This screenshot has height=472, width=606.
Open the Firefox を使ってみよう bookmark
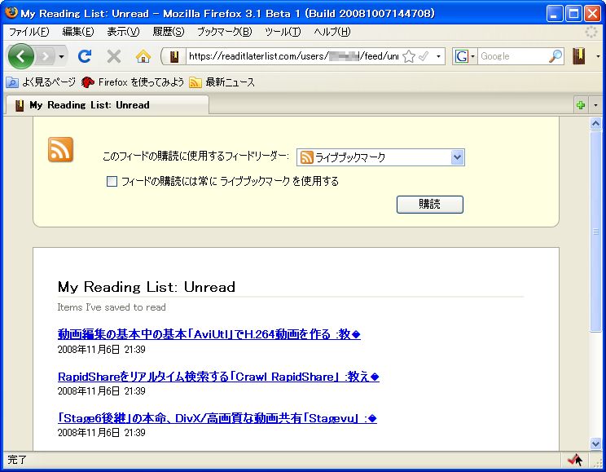pos(133,82)
